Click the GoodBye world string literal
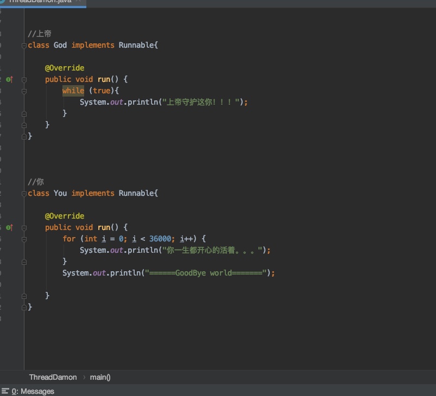436x396 pixels. coord(205,273)
